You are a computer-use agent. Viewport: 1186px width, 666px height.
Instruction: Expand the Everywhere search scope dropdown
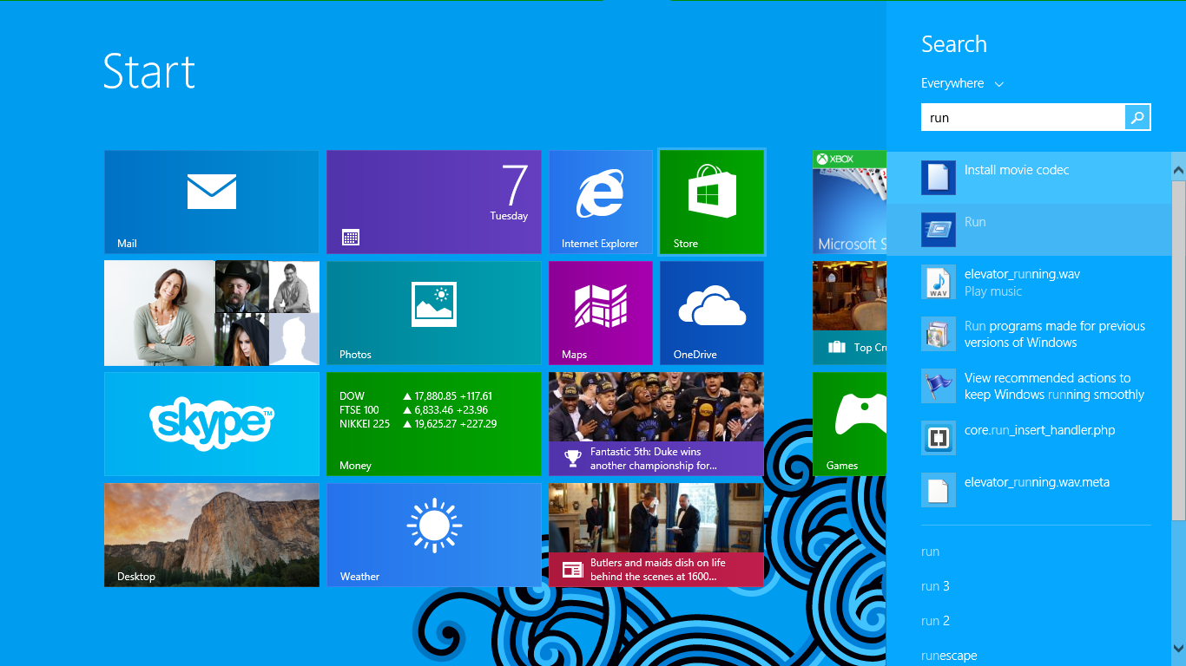962,83
